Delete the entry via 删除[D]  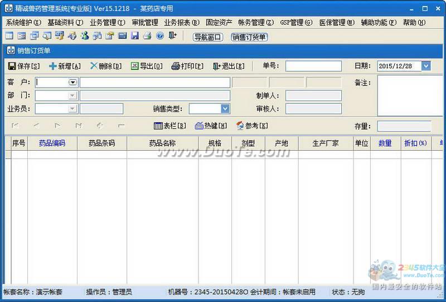click(106, 66)
